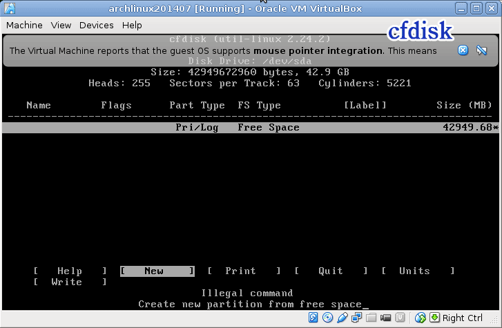Open the Devices menu

point(97,26)
